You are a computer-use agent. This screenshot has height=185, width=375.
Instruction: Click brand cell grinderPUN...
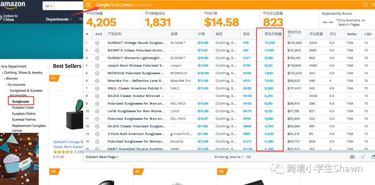181,134
